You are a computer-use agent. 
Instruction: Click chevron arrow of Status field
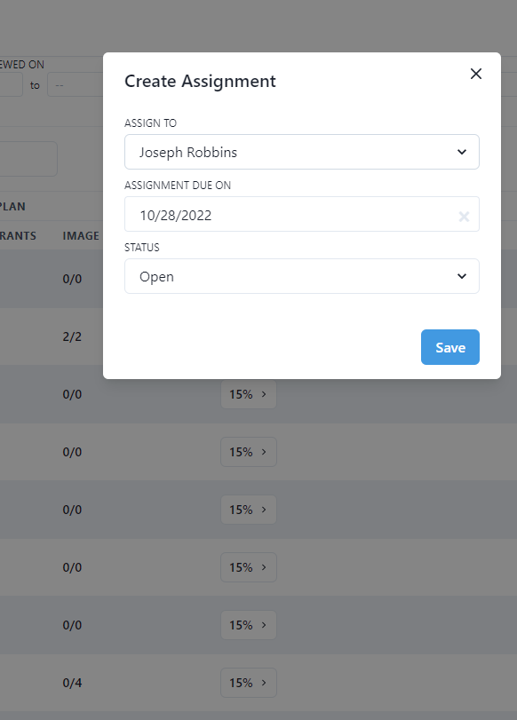[462, 276]
